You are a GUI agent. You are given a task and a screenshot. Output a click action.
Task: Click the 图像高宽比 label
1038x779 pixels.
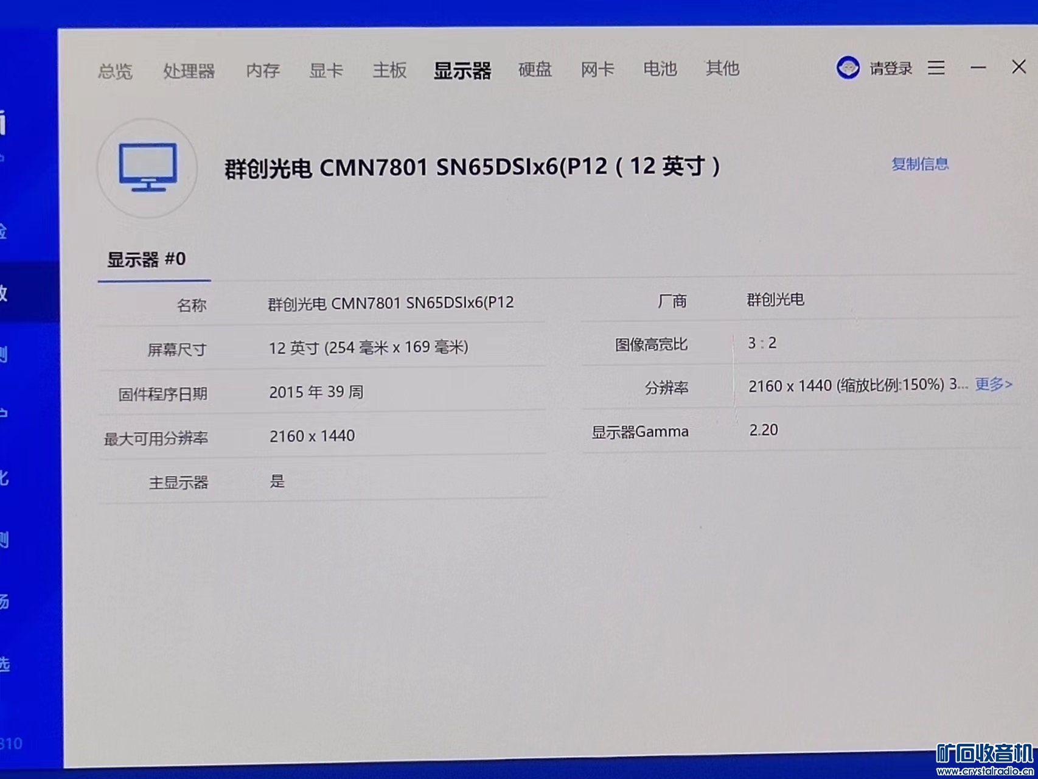pos(651,344)
